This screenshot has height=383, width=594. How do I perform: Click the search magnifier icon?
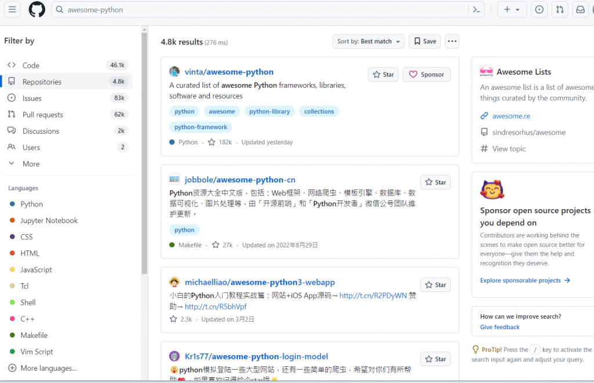[x=60, y=9]
